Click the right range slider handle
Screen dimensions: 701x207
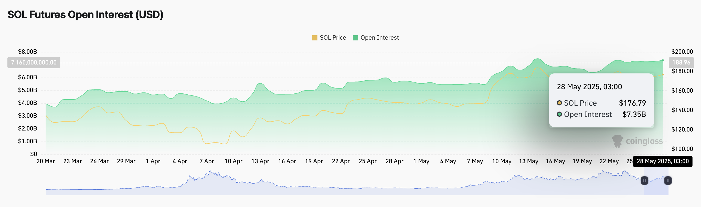[668, 181]
